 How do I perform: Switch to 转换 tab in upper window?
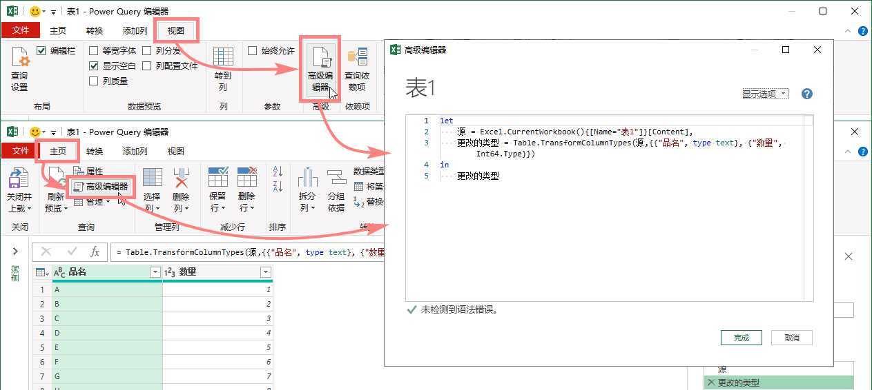coord(95,30)
